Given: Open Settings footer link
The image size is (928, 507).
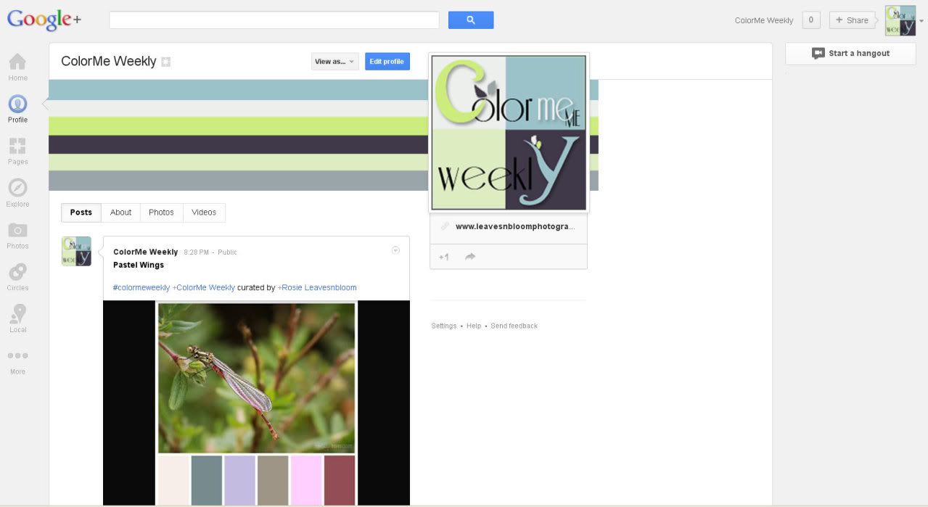Looking at the screenshot, I should [444, 326].
